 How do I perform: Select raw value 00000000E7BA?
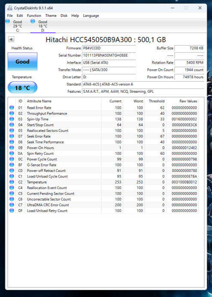[x=185, y=176]
